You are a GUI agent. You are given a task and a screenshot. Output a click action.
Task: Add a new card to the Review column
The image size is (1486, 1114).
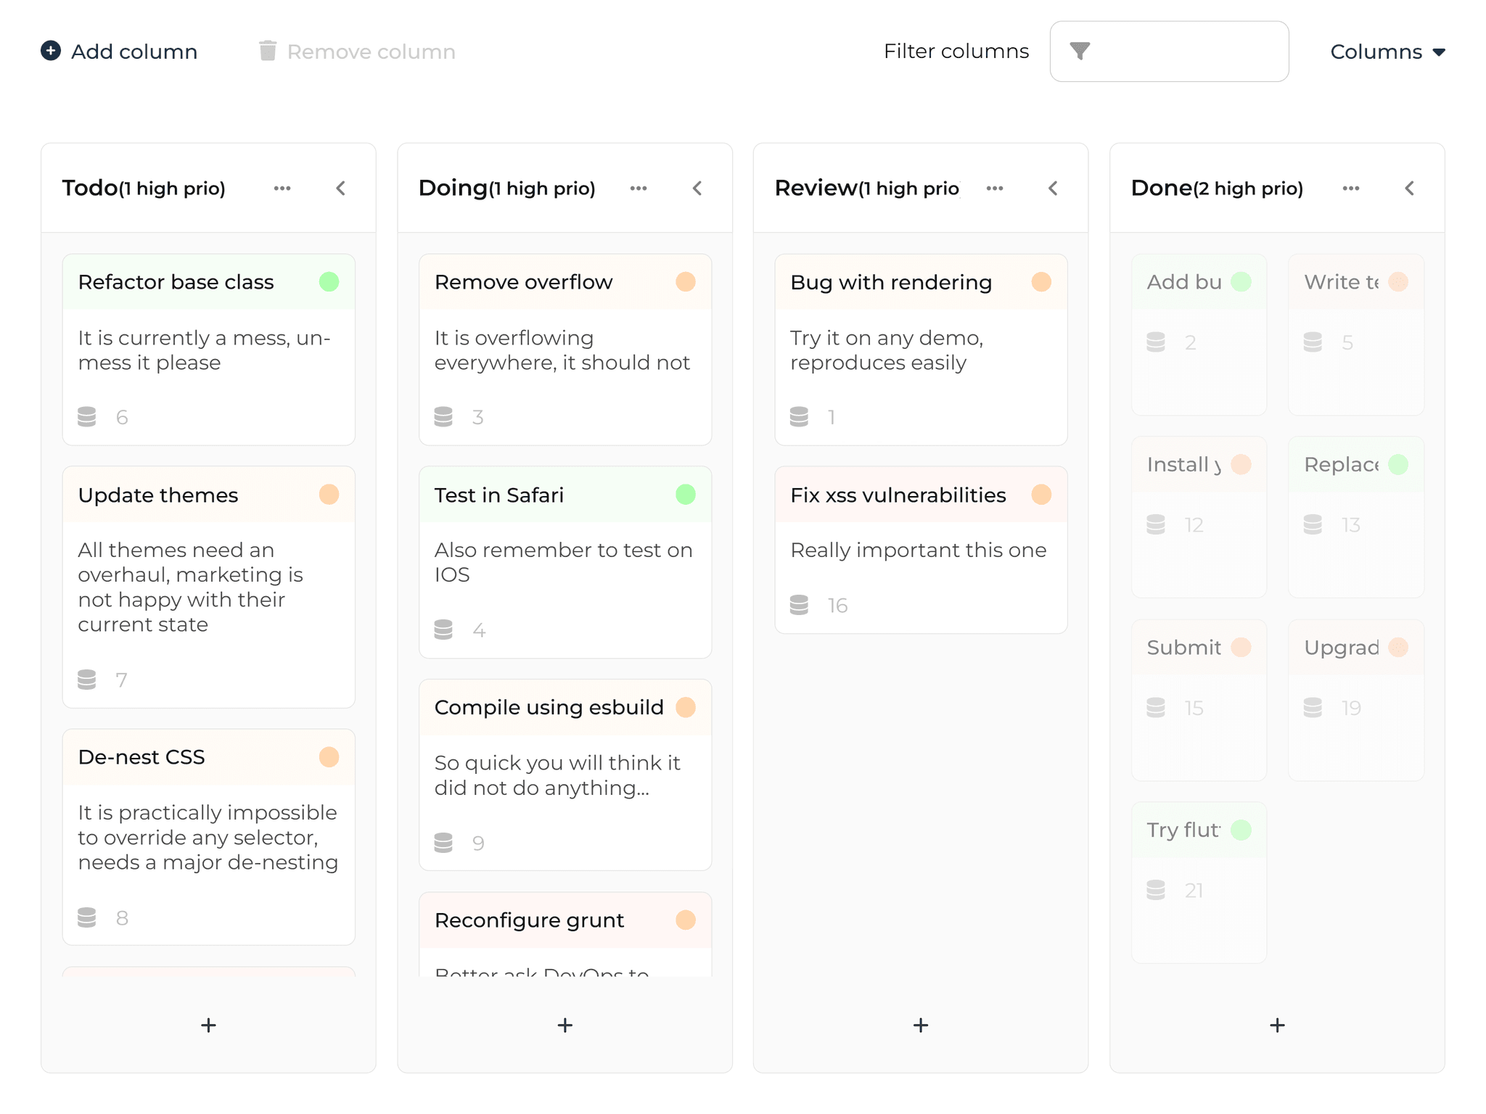tap(920, 1025)
